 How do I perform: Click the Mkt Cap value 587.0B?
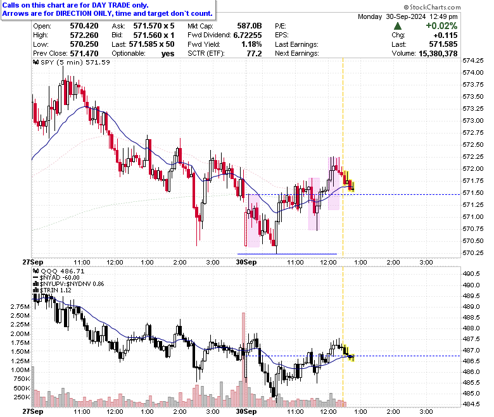(250, 26)
